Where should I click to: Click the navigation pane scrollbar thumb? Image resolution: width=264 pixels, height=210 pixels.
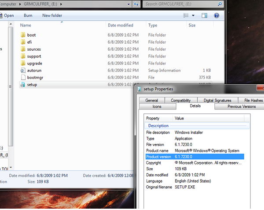click(x=11, y=86)
